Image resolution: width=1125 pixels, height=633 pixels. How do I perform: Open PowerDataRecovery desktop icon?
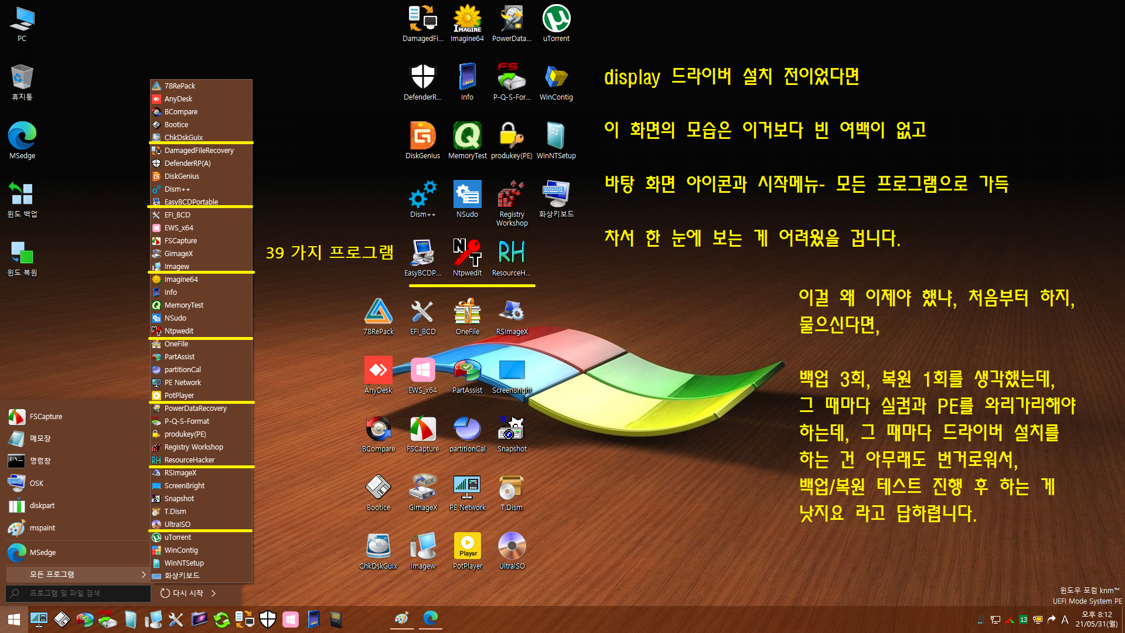tap(512, 23)
